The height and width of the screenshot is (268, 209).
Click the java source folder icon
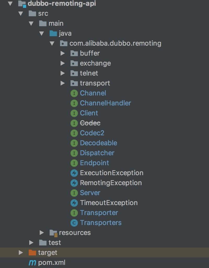coord(53,33)
